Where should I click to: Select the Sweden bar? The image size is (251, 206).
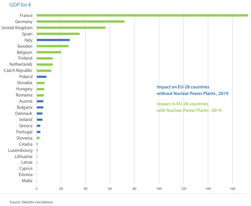pos(53,46)
